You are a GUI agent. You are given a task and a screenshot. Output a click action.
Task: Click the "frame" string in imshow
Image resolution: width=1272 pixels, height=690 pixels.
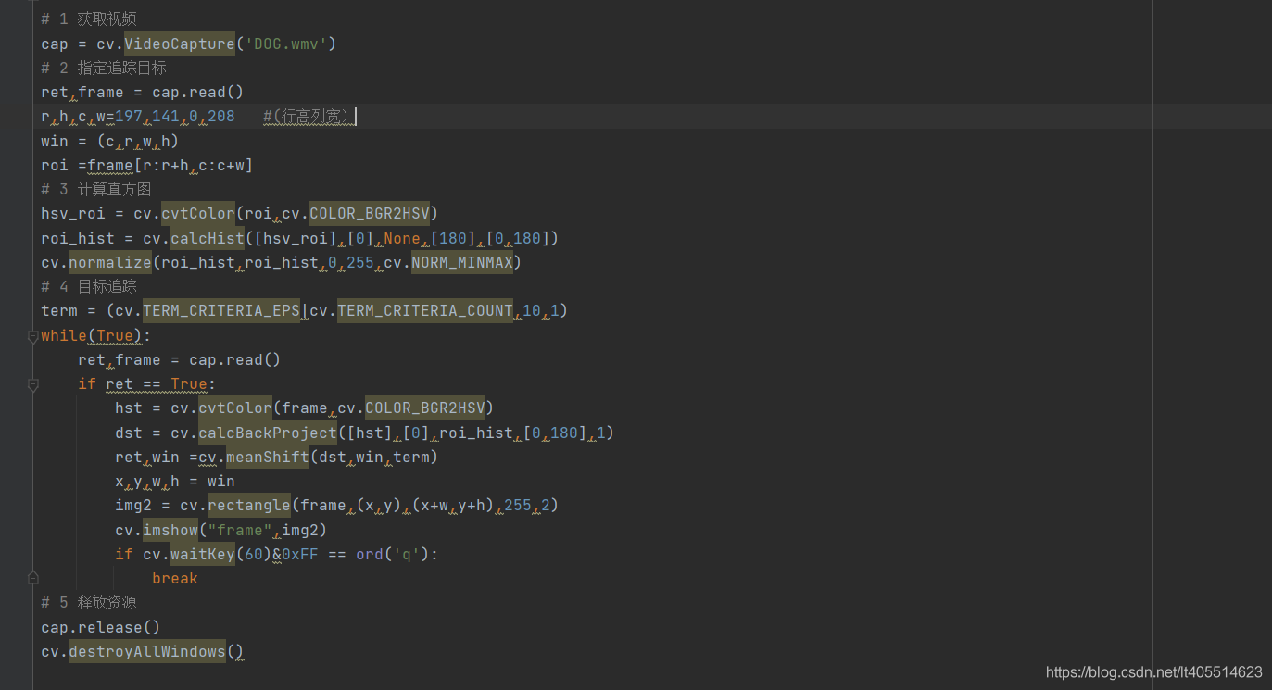(240, 530)
